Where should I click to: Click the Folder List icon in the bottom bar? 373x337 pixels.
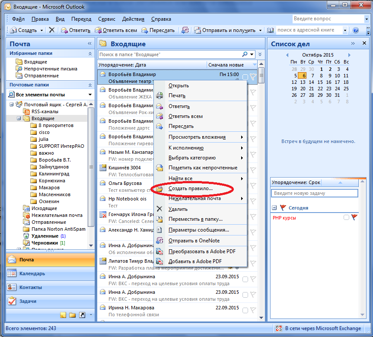coord(72,315)
